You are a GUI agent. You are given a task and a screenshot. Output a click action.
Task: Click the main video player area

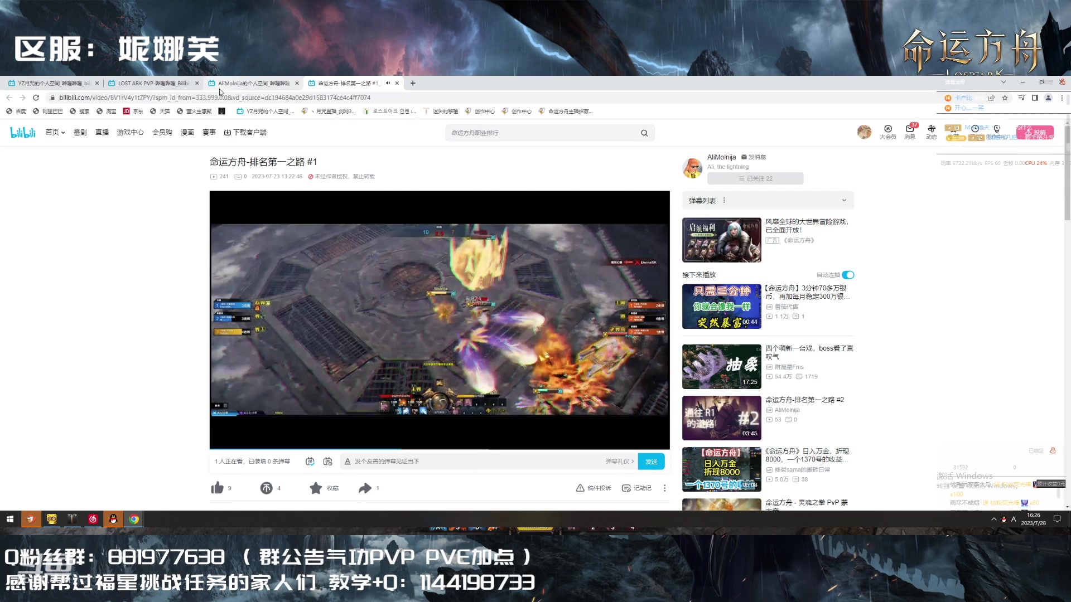[440, 319]
